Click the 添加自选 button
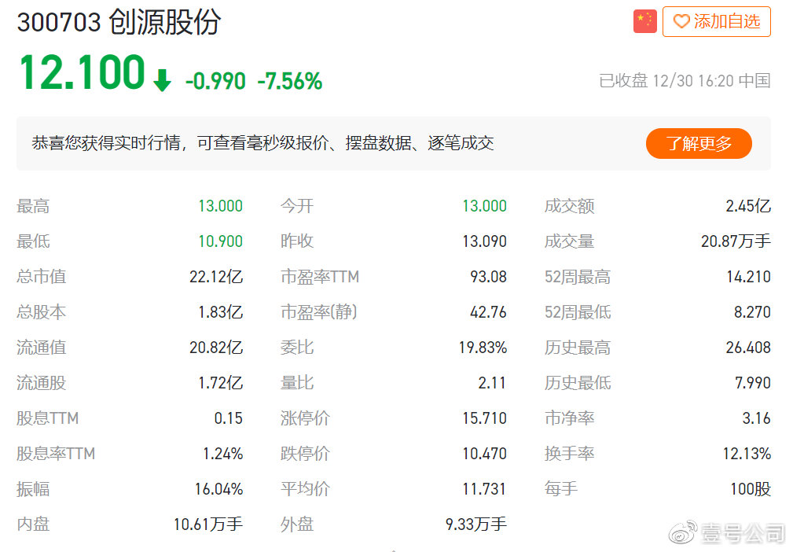Viewport: 793px width, 552px height. (x=717, y=21)
